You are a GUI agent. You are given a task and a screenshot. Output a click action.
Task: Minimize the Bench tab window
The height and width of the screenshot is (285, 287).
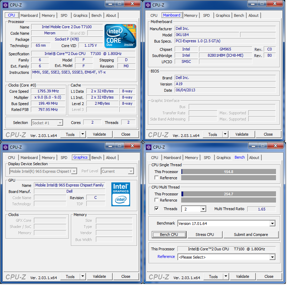pos(253,146)
